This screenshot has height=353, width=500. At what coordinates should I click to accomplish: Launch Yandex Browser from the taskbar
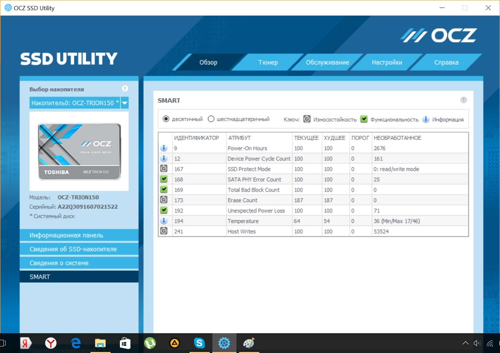[51, 343]
